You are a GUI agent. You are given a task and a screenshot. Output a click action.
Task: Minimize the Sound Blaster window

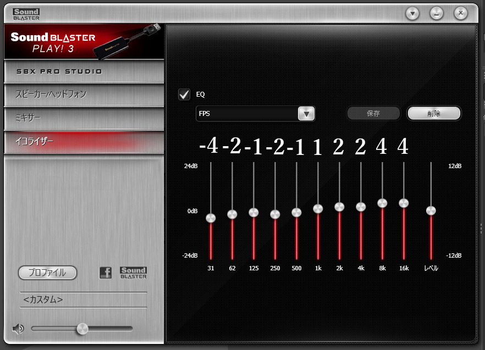coord(437,13)
